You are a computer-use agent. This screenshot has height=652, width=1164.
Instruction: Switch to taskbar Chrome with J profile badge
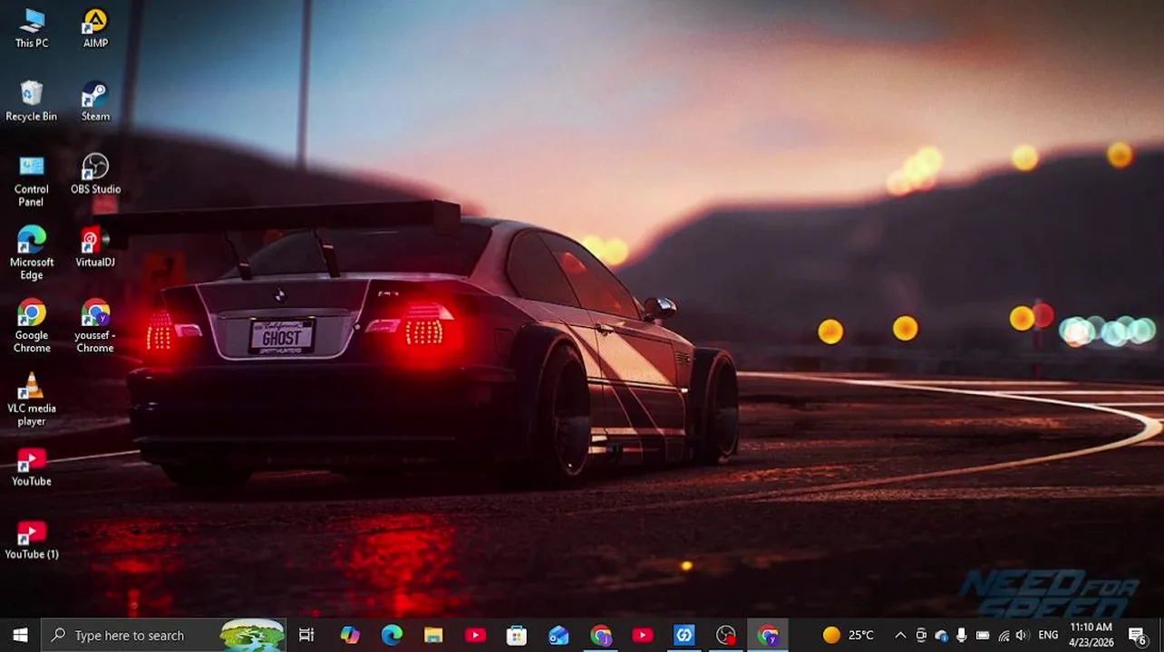(x=601, y=635)
